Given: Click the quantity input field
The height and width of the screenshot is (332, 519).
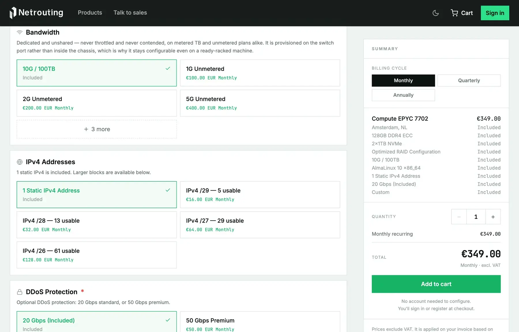Looking at the screenshot, I should [x=476, y=217].
